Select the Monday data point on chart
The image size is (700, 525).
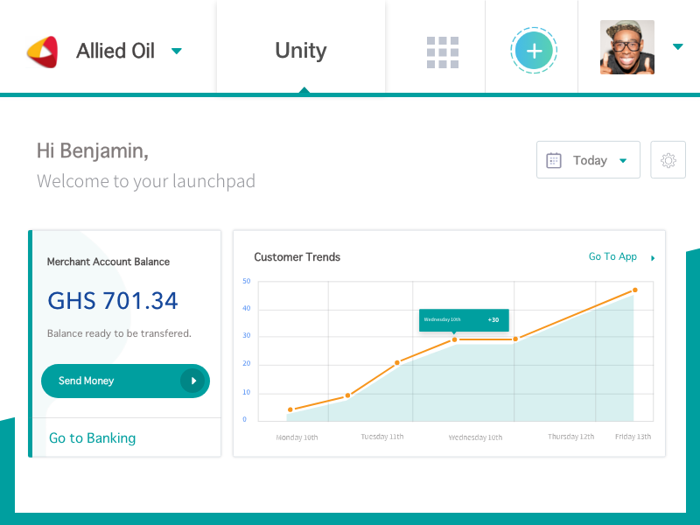point(290,409)
